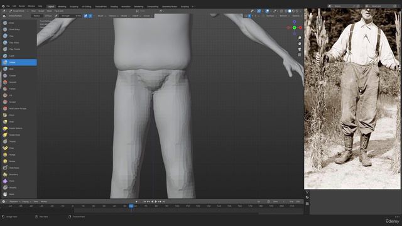Toggle X-axis symmetry button
Viewport: 402px width, 226px height.
click(249, 16)
